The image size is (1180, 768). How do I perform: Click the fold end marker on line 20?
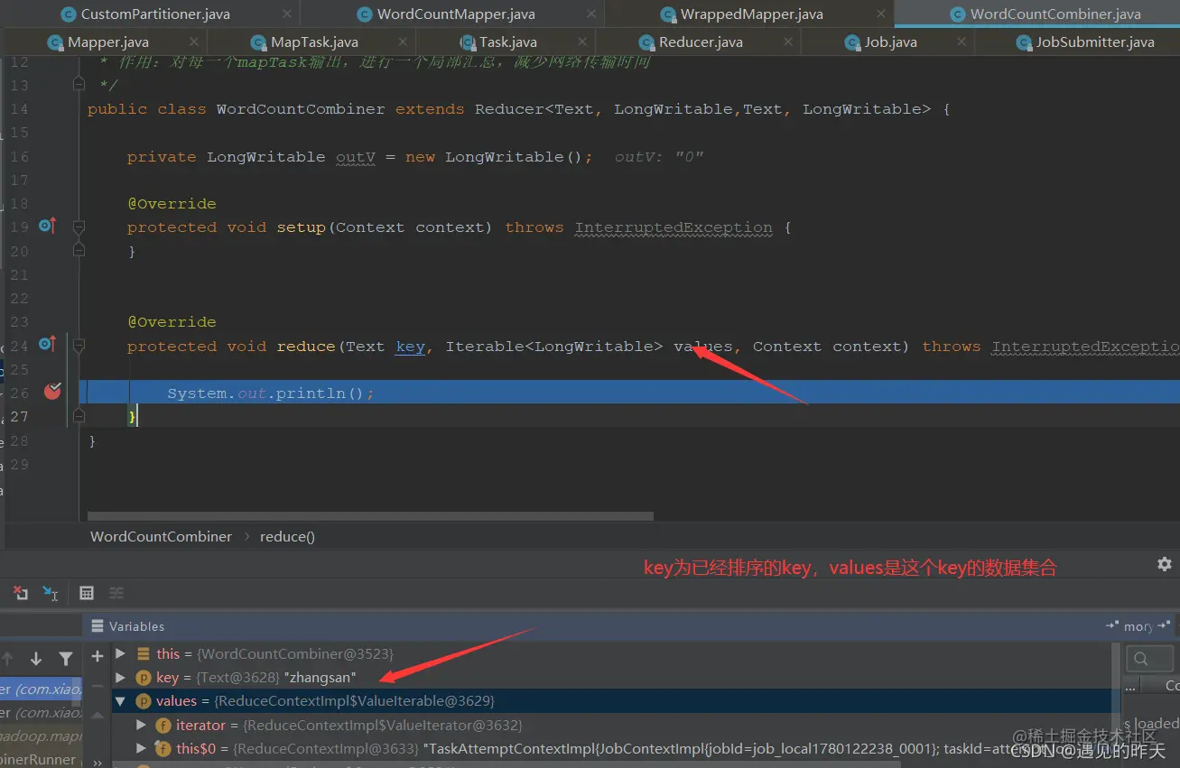79,250
